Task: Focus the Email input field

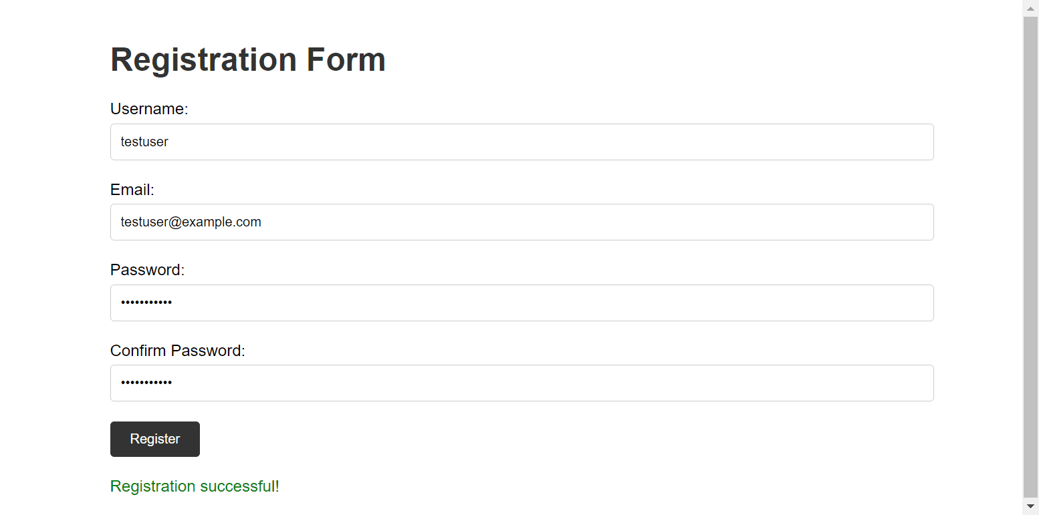Action: (522, 222)
